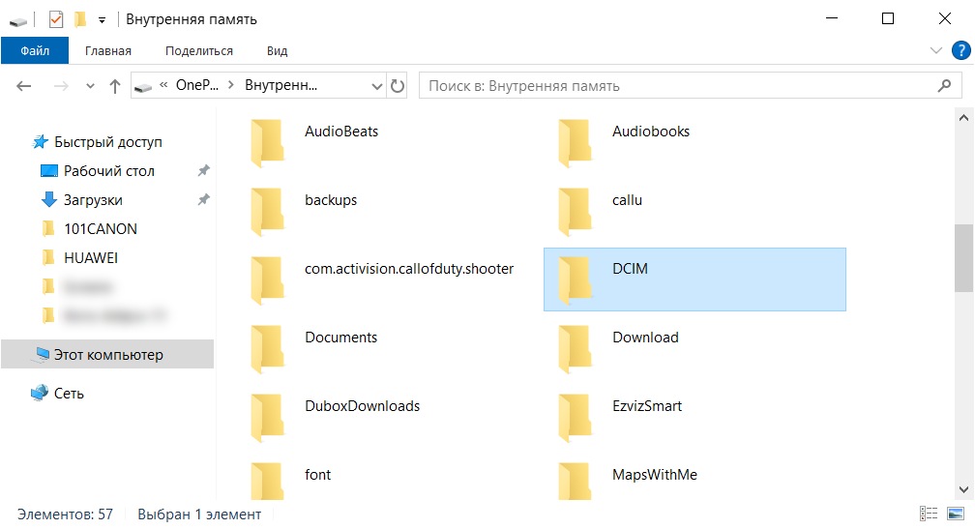Switch to details view layout
This screenshot has height=529, width=975.
click(929, 514)
